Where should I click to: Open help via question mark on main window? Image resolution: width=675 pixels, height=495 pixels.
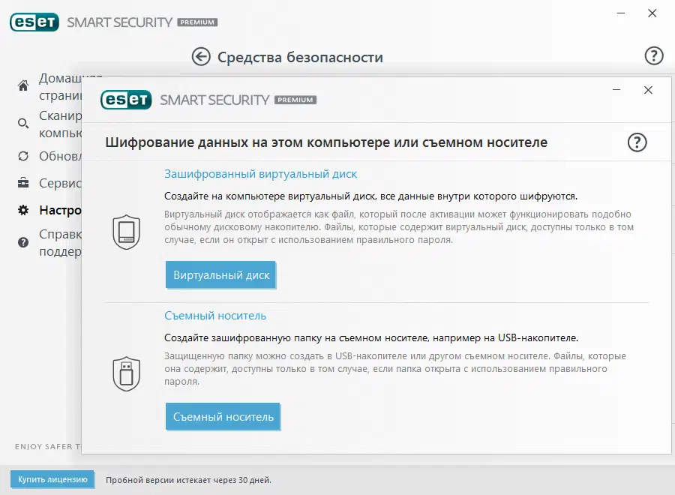click(653, 55)
